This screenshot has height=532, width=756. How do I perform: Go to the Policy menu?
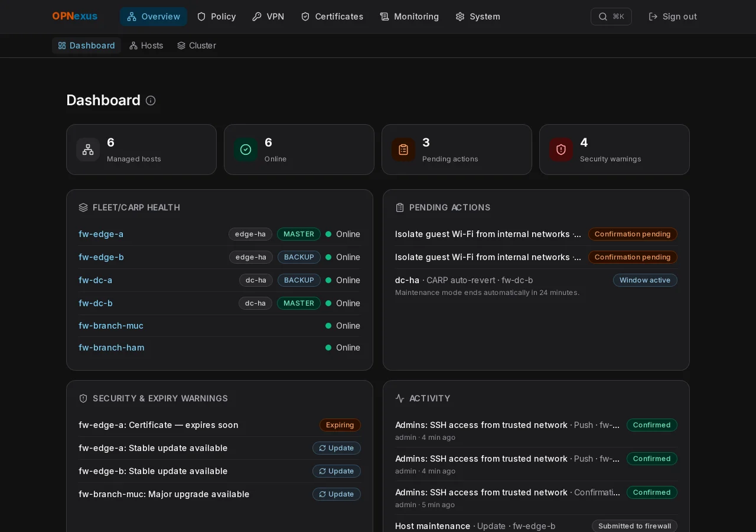(216, 17)
